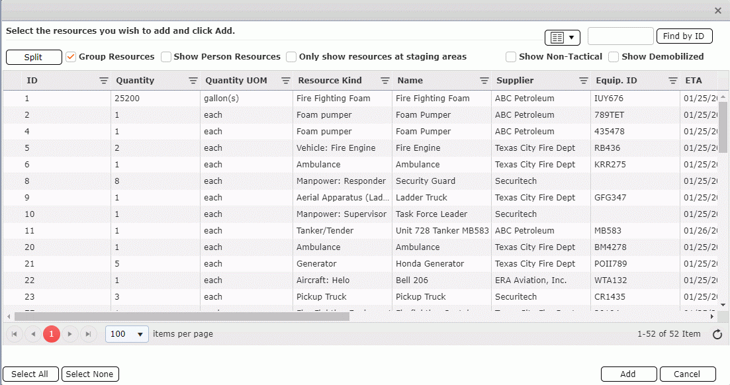This screenshot has height=385, width=730.
Task: Open the items per page dropdown
Action: pyautogui.click(x=127, y=334)
